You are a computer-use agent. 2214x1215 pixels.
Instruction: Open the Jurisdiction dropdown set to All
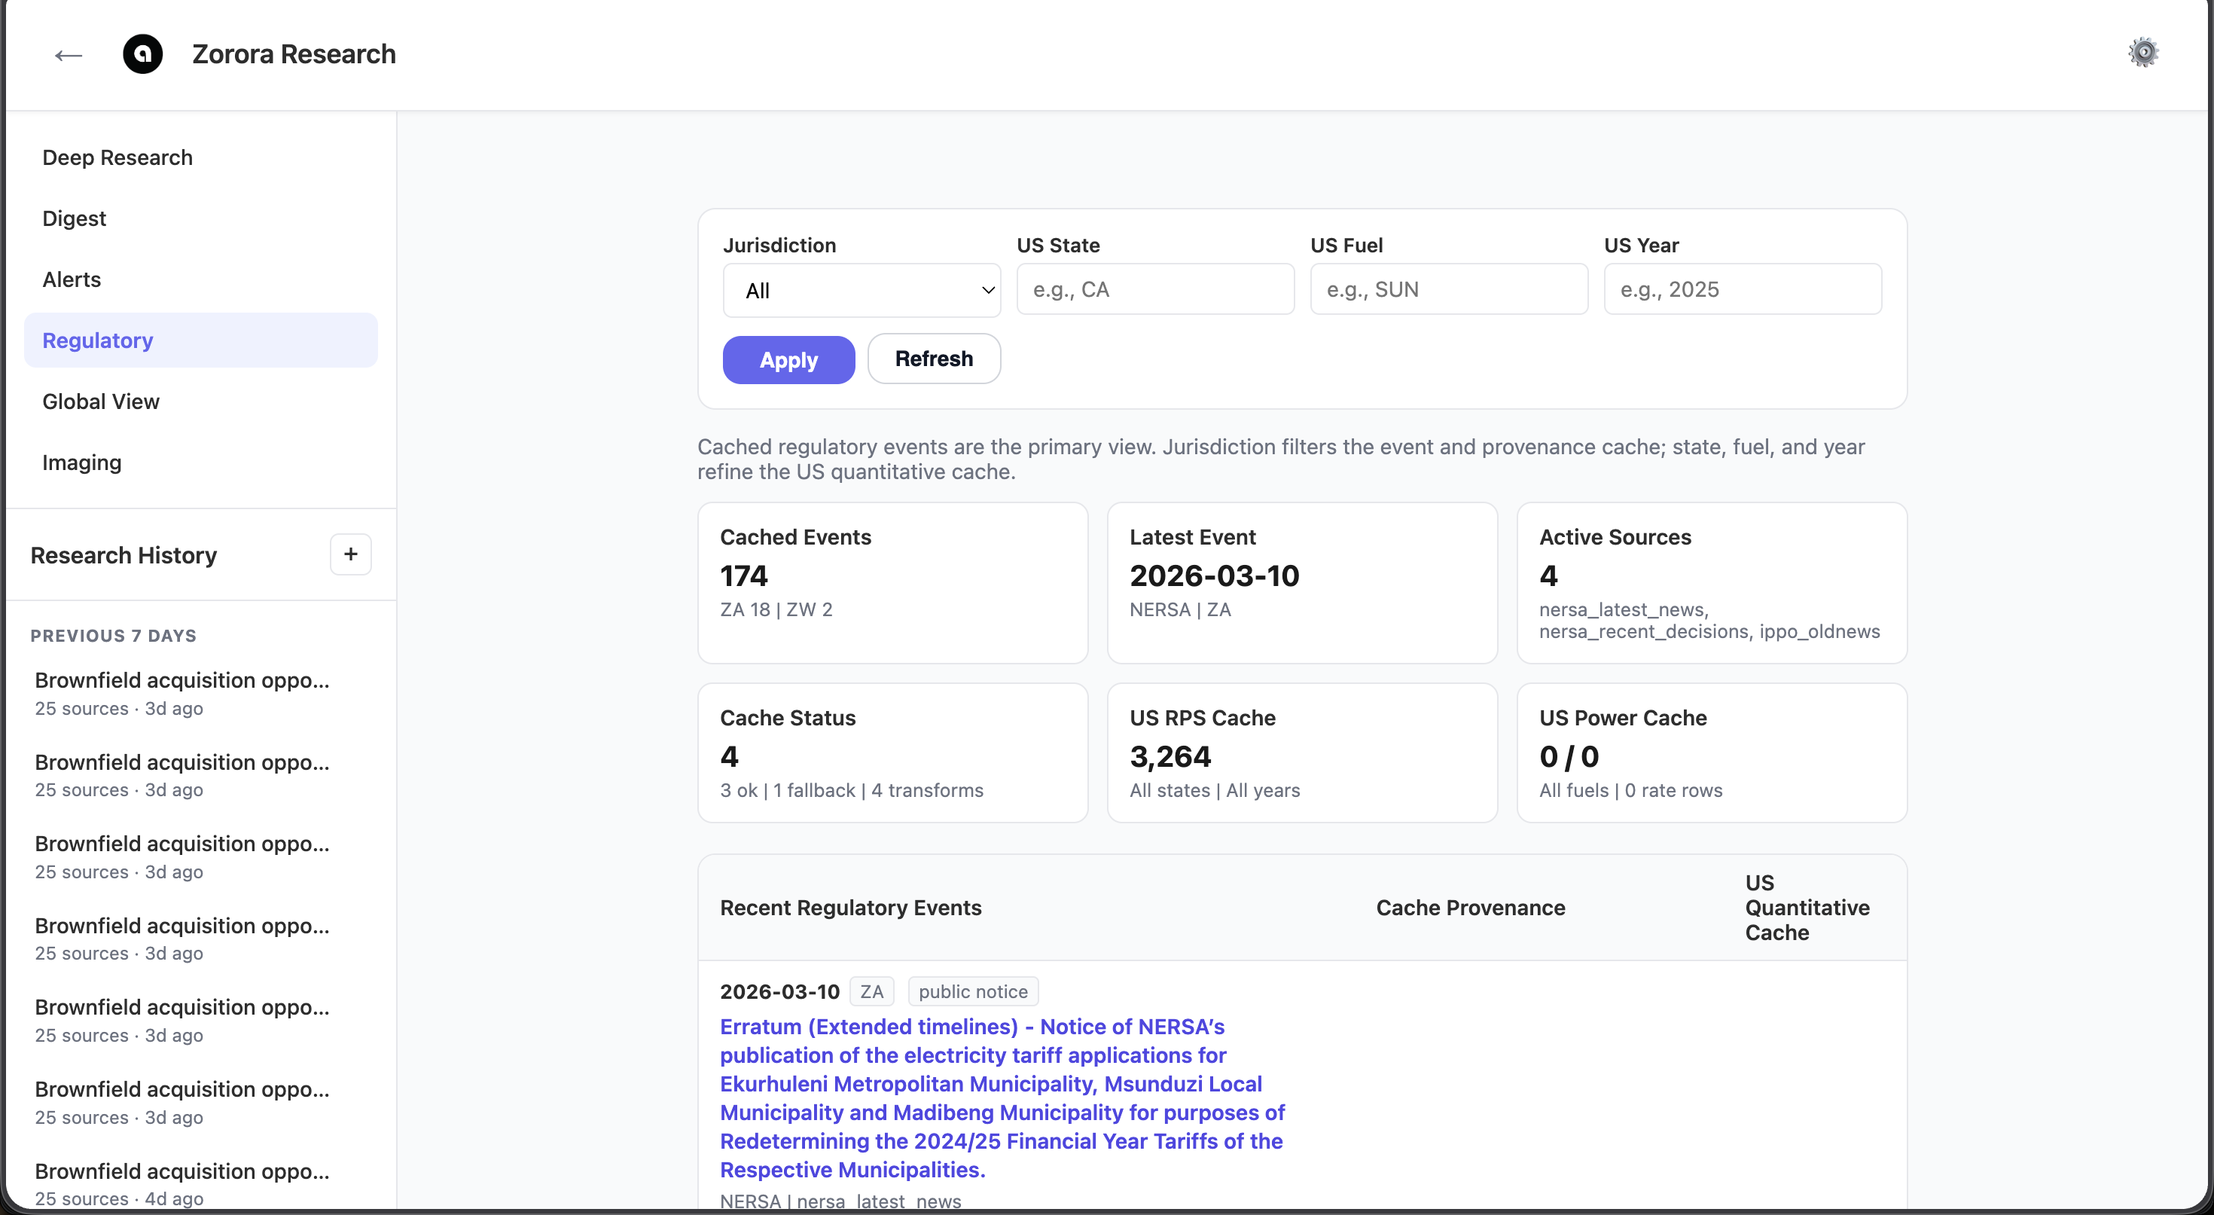pos(862,290)
